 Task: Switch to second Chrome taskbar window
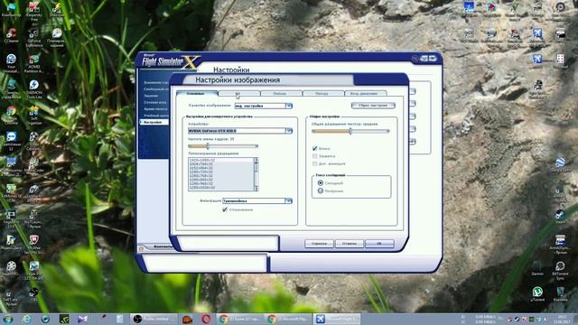click(289, 319)
